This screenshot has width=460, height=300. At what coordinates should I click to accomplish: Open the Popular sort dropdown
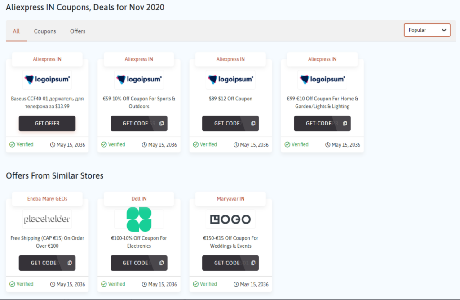point(427,30)
